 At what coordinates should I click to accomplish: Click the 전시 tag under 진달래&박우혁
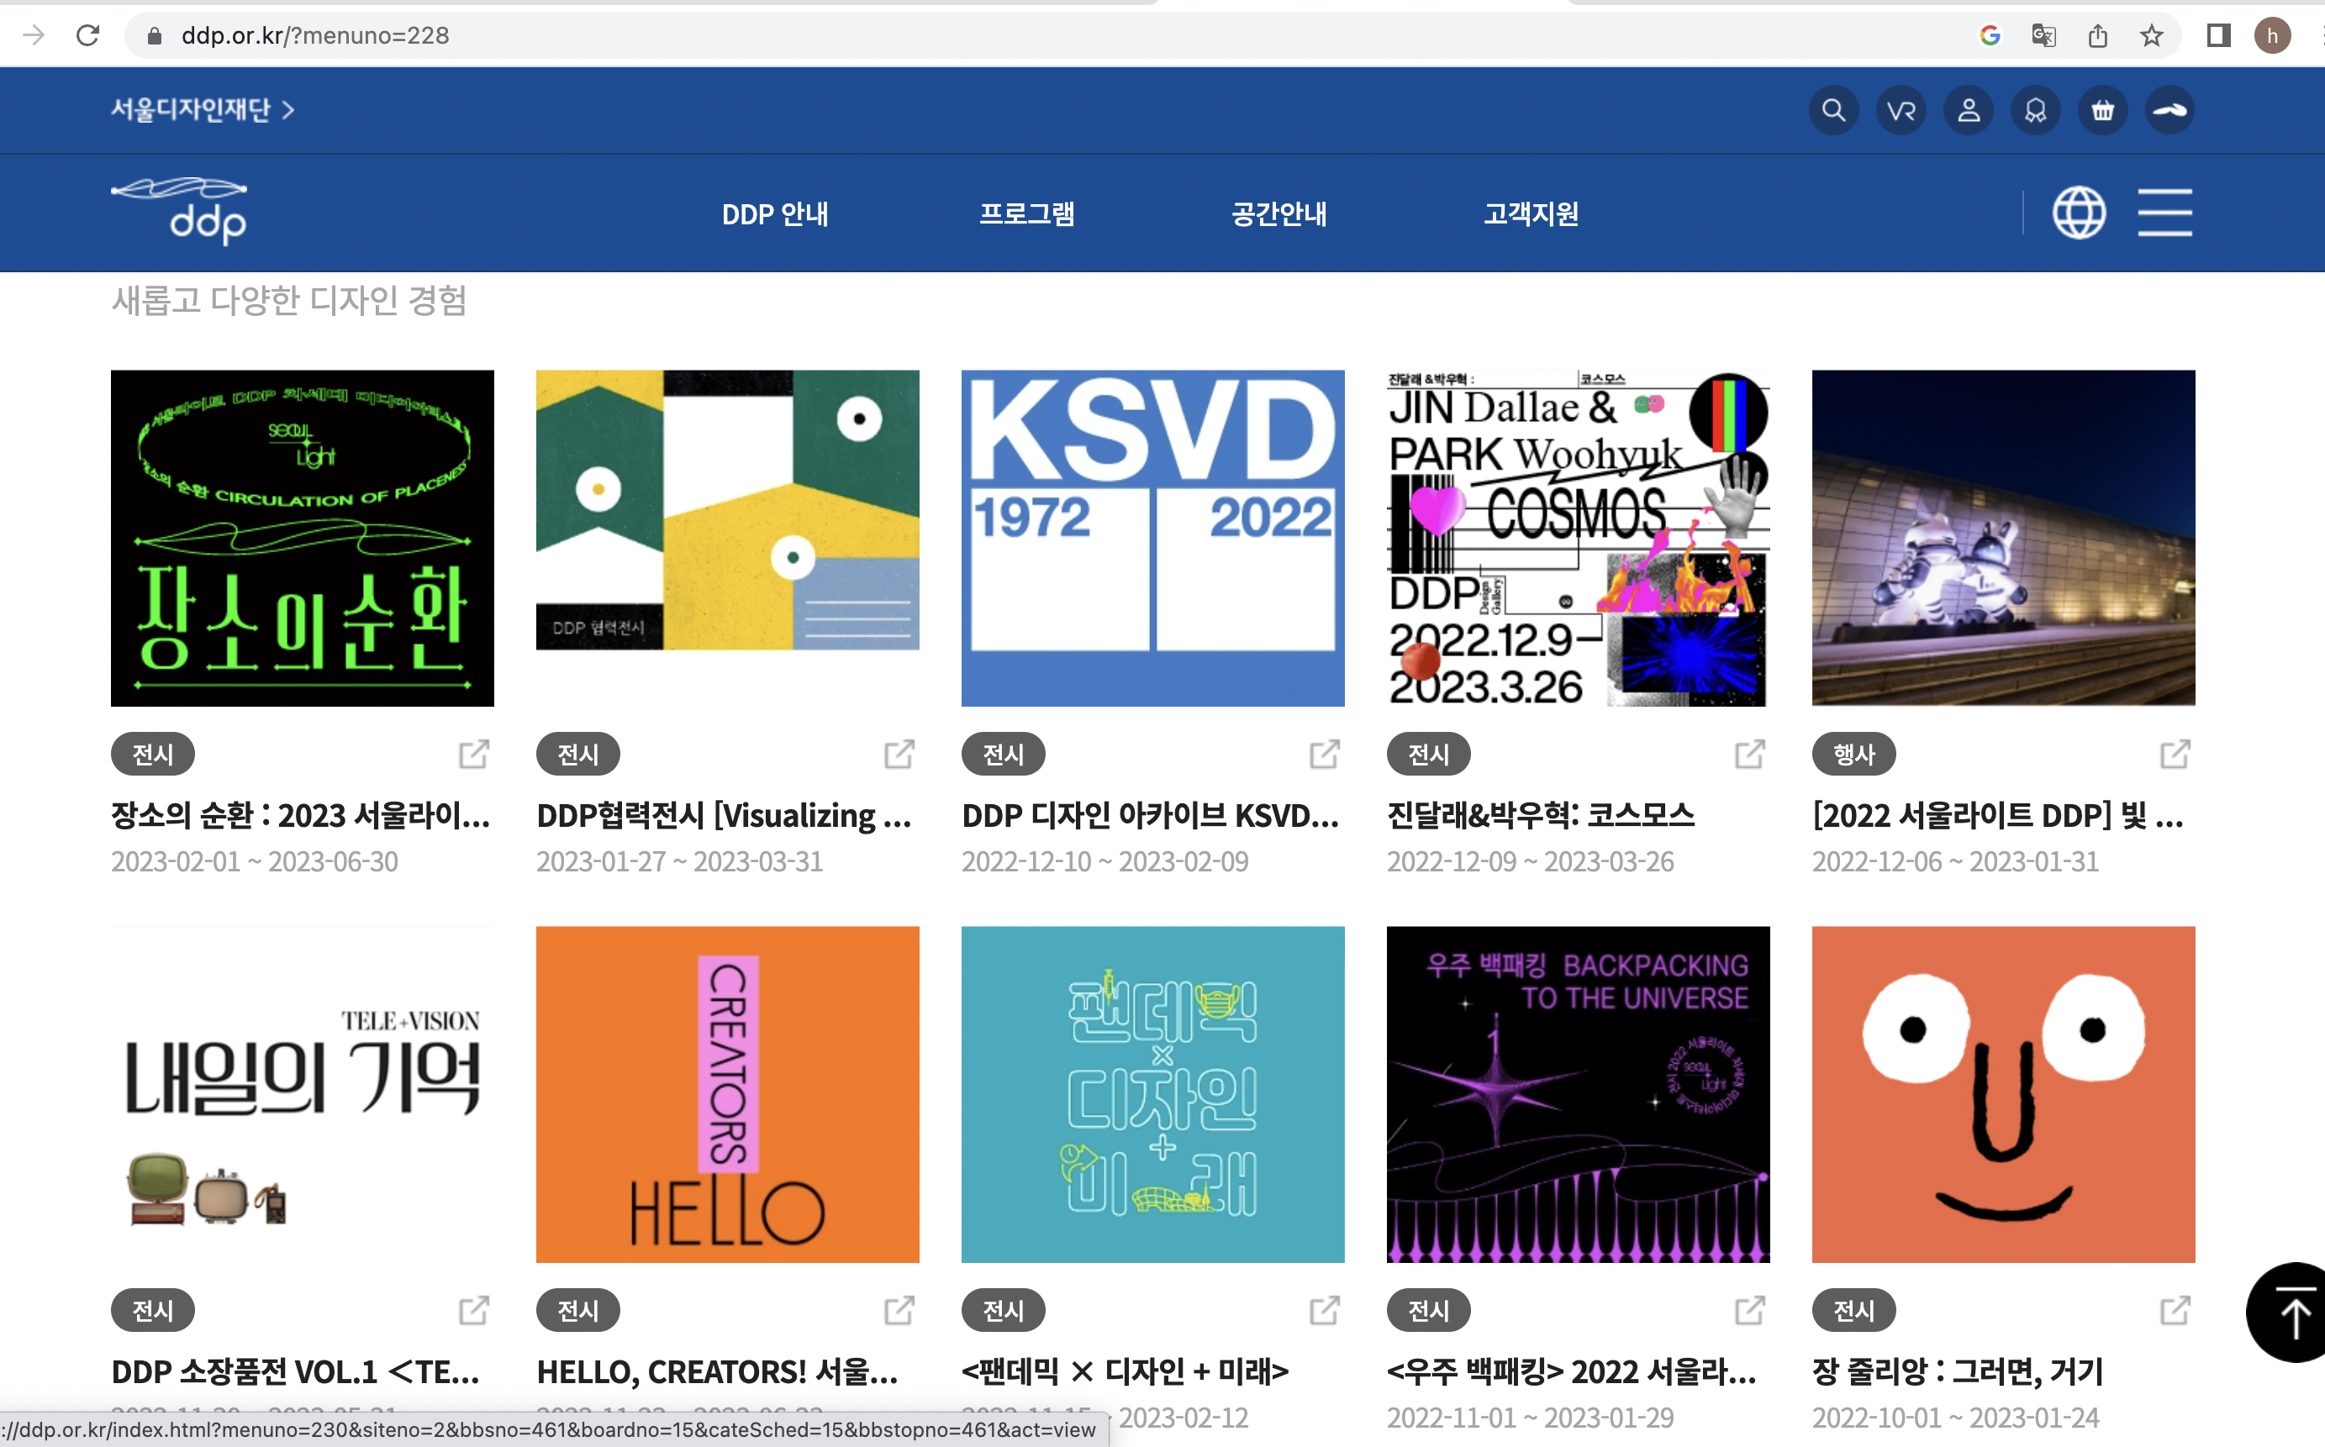[1428, 754]
